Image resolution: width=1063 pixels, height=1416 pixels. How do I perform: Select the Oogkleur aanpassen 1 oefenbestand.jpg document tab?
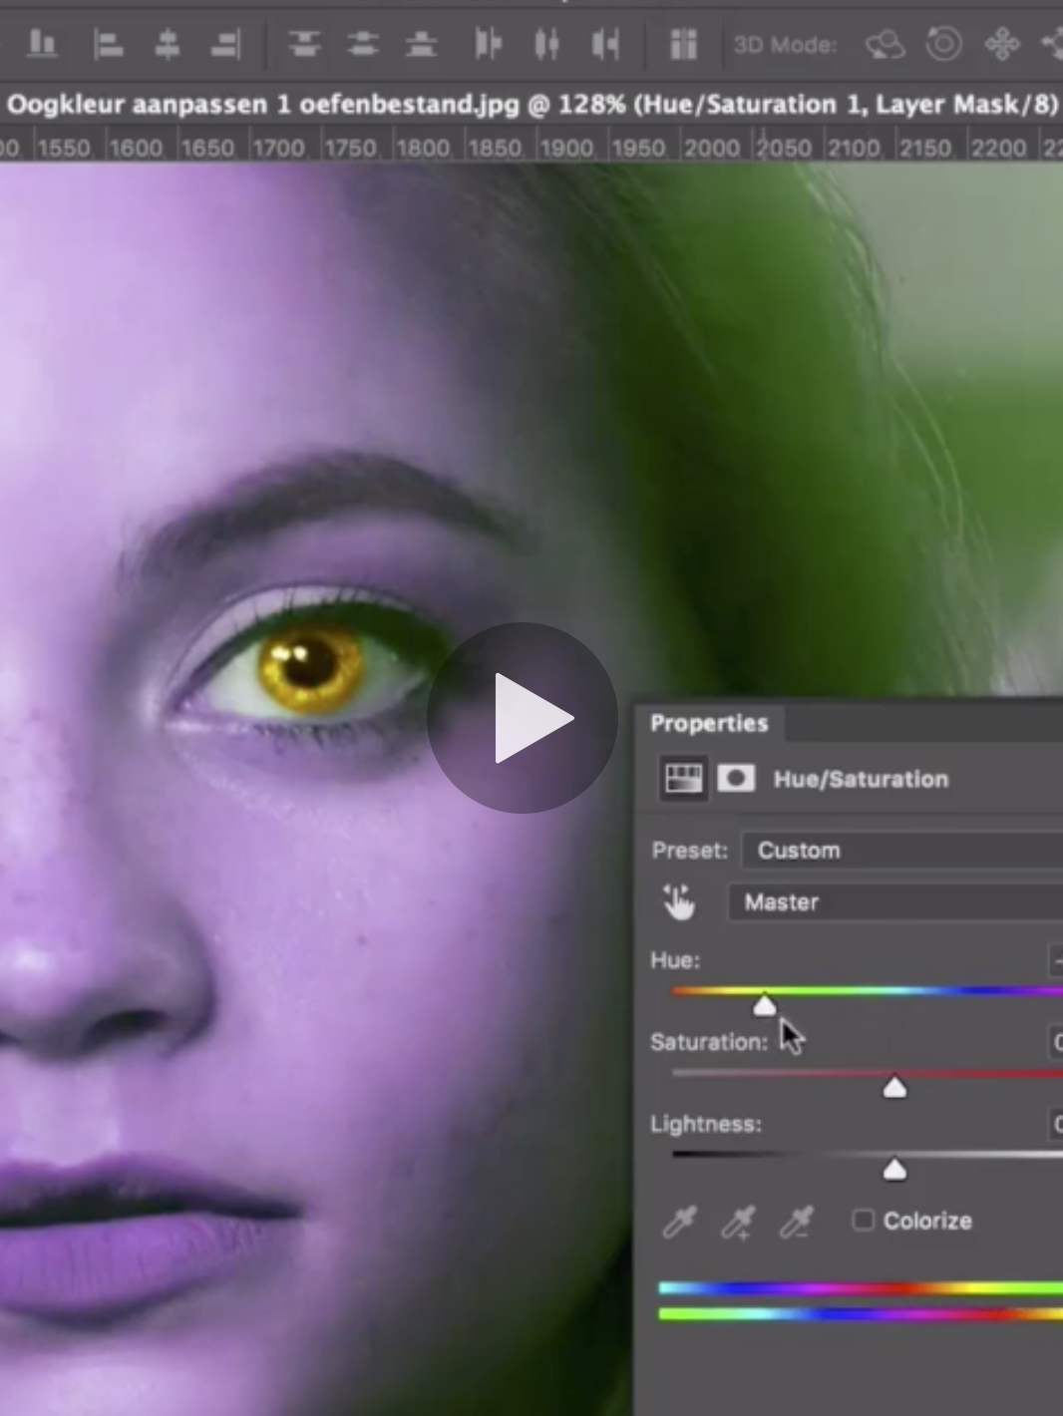[531, 105]
